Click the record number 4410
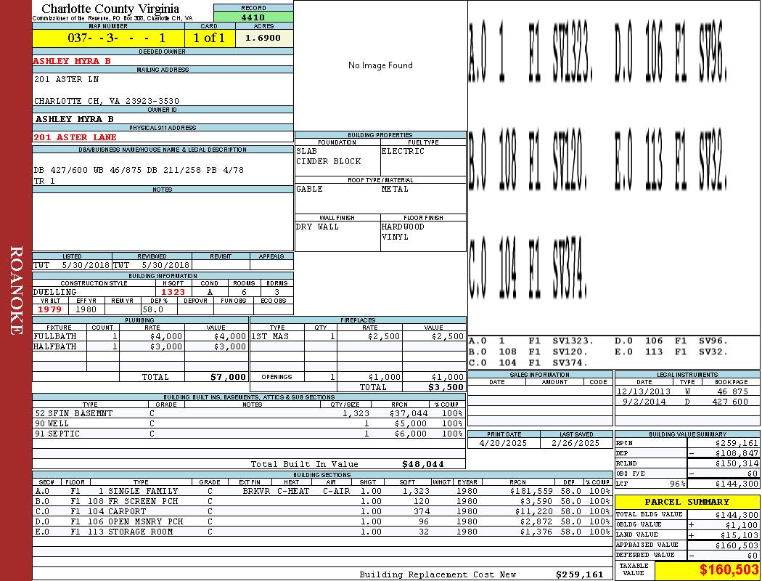 pos(253,17)
